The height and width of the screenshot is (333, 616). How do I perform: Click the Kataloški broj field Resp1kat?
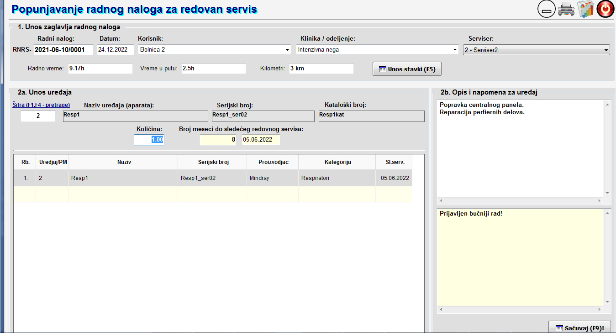[371, 116]
